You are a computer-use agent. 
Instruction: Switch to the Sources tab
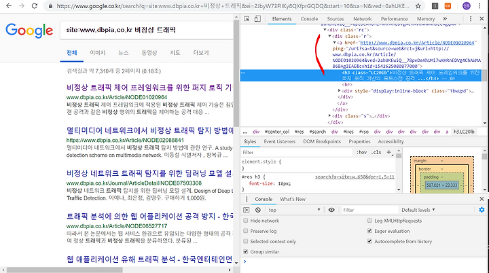click(336, 19)
